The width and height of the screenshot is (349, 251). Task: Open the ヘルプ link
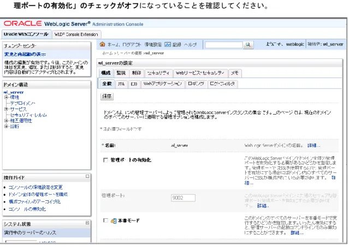[x=190, y=45]
